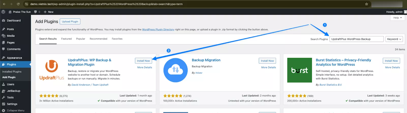The height and width of the screenshot is (113, 407).
Task: Collapse the admin sidebar menu
Action: click(16, 110)
